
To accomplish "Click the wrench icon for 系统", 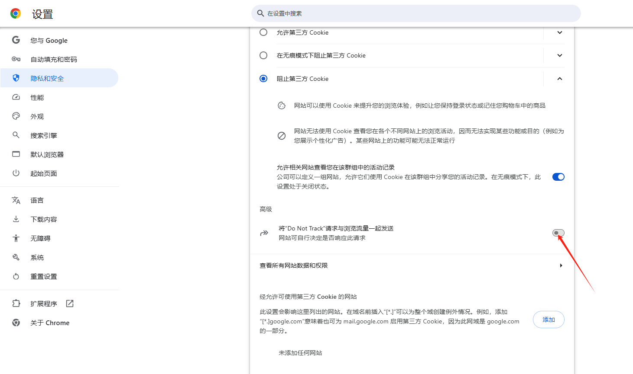I will click(x=16, y=257).
